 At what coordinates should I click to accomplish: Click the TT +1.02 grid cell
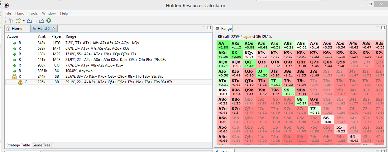point(275,82)
